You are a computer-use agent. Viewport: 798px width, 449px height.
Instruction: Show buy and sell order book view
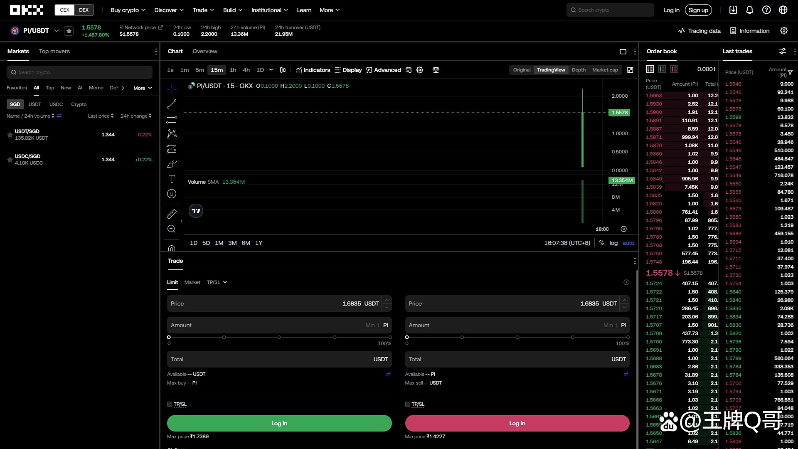coord(650,69)
